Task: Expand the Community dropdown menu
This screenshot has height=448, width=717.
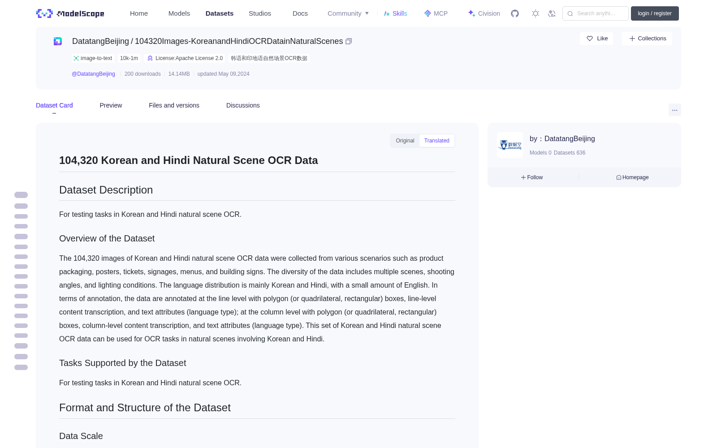Action: click(348, 13)
